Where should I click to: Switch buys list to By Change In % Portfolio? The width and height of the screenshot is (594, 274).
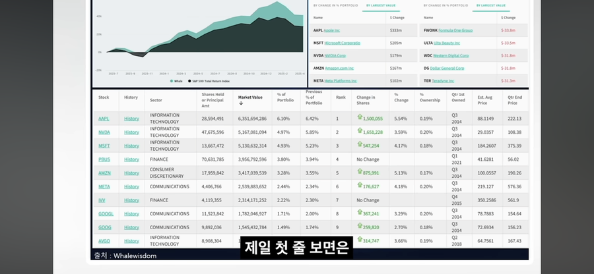tap(335, 6)
